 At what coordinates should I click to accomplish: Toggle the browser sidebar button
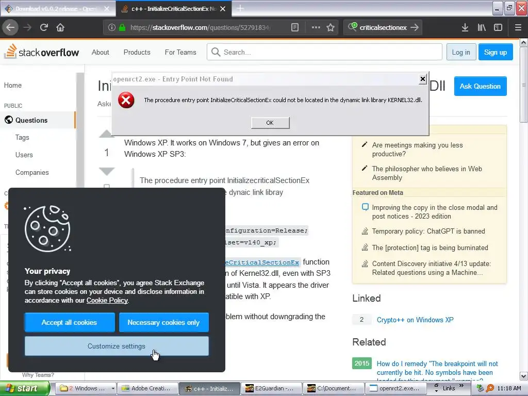498,28
